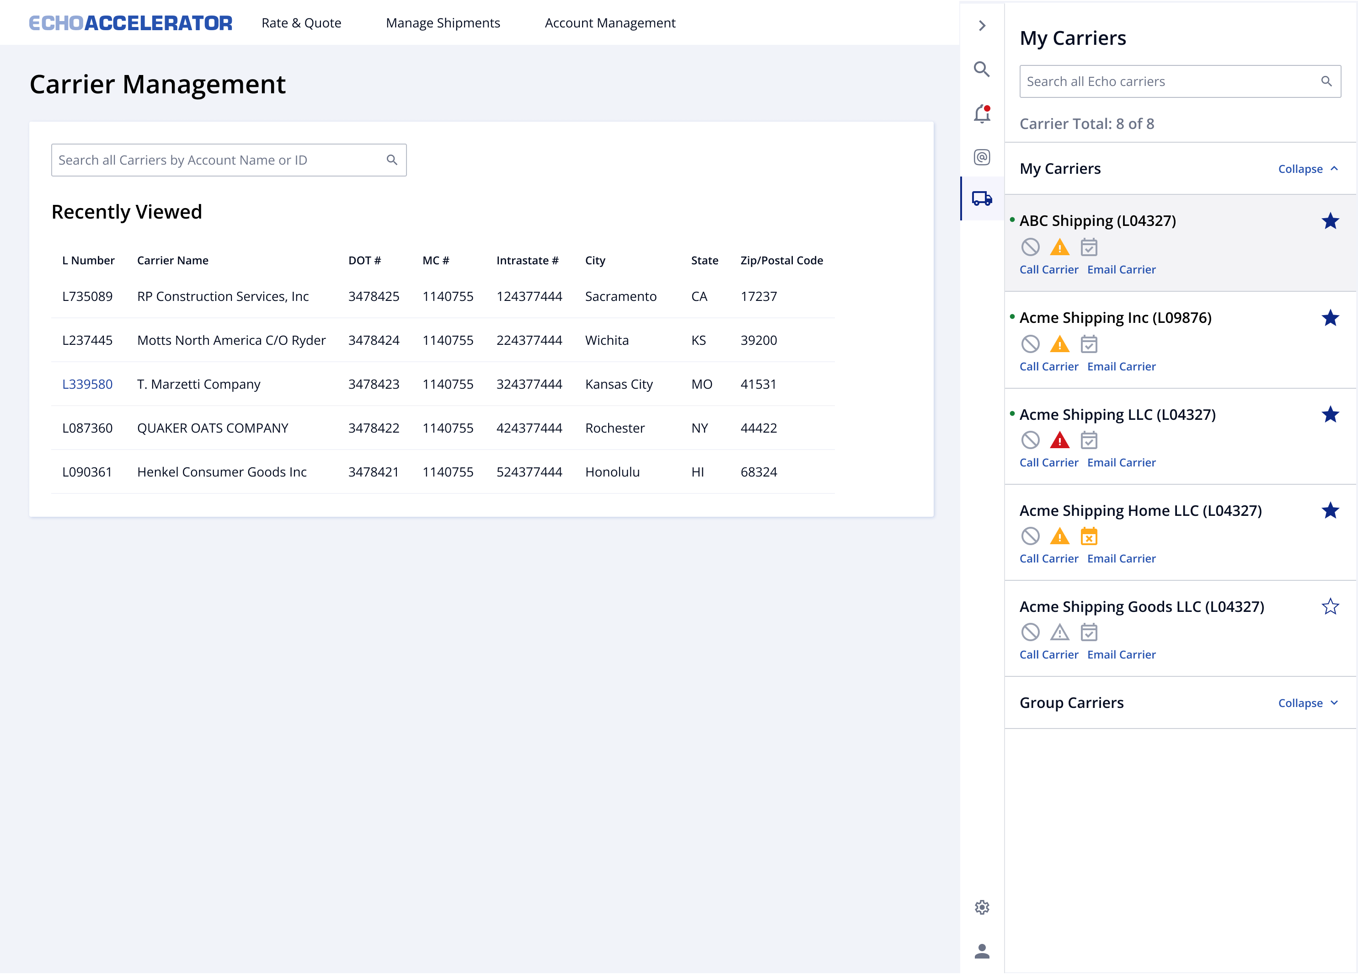Select the QUAKER OATS COMPANY row

point(443,428)
